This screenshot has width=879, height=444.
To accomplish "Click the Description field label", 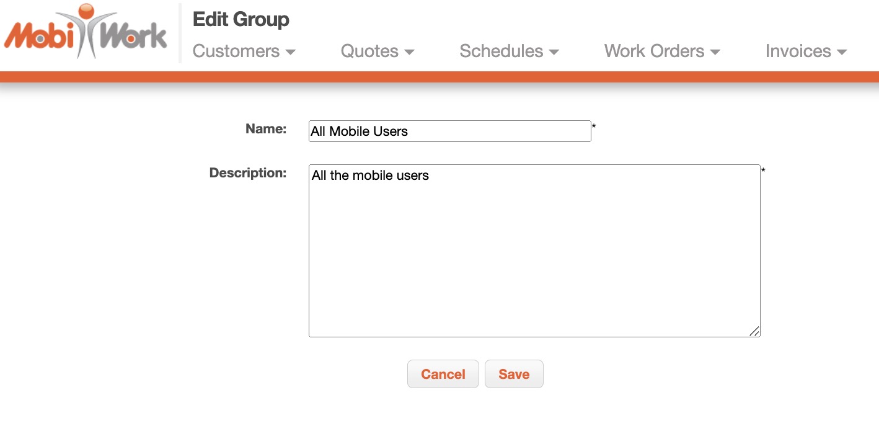I will (248, 173).
